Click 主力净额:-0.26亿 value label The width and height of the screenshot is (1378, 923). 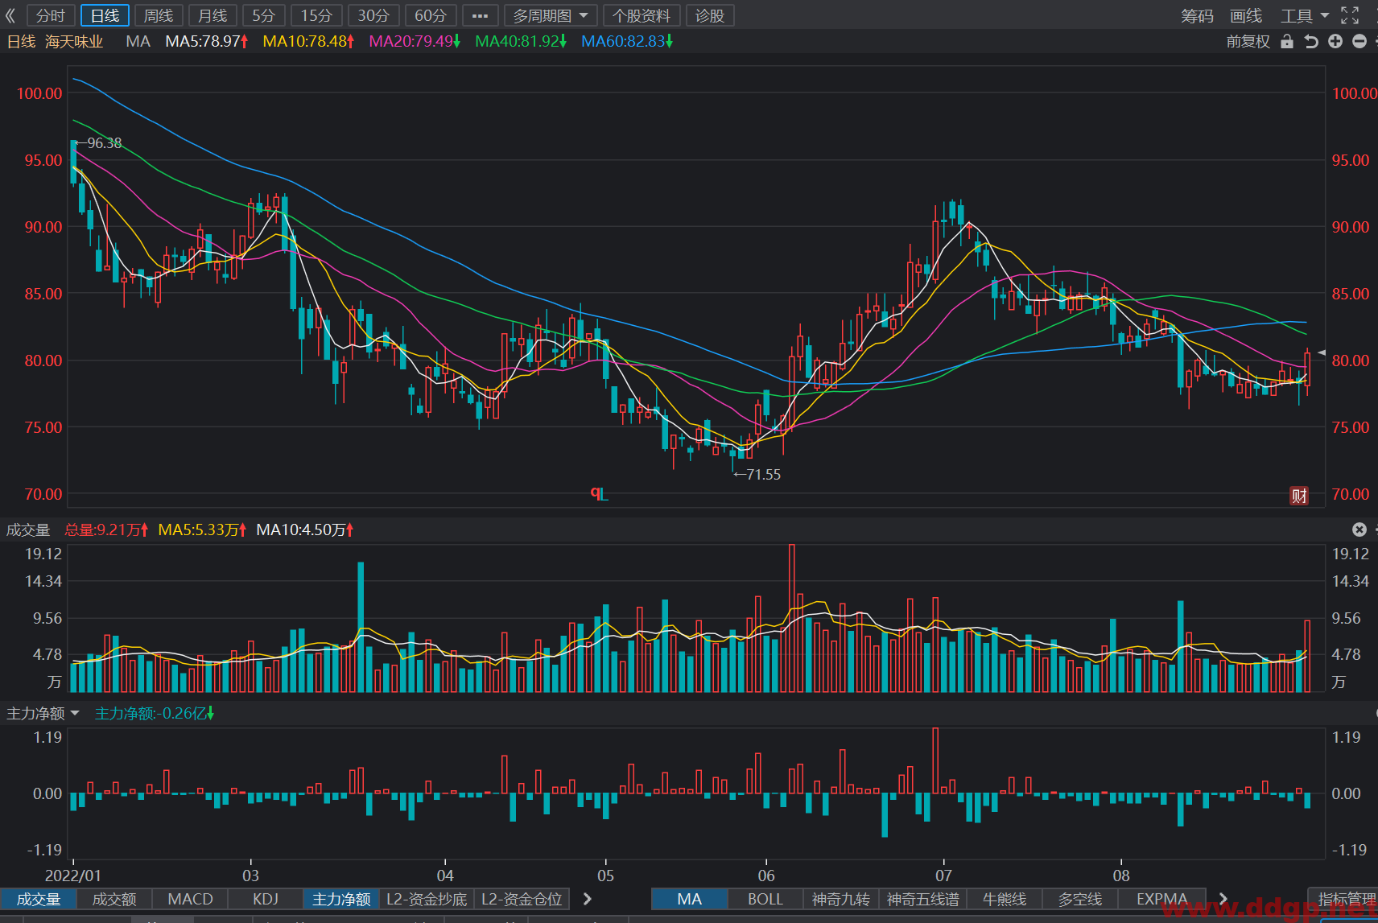(155, 713)
